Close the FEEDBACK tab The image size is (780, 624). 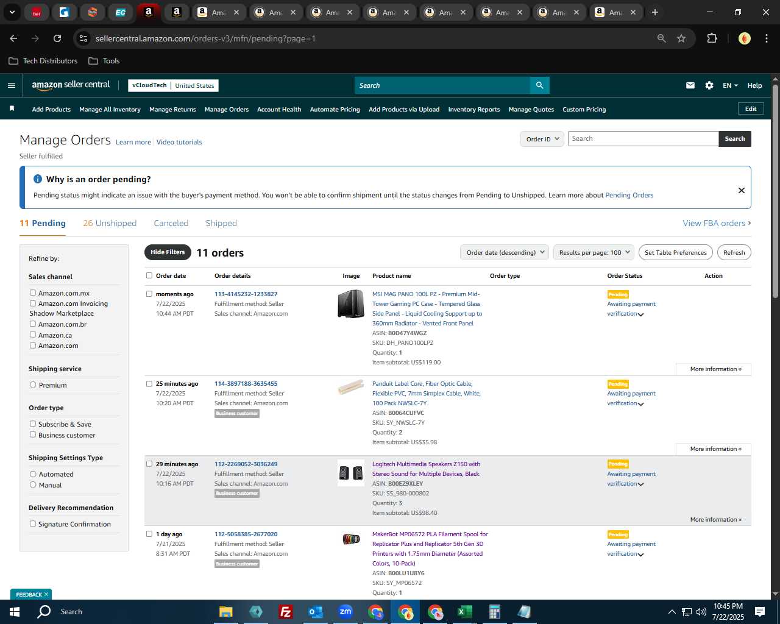(46, 595)
